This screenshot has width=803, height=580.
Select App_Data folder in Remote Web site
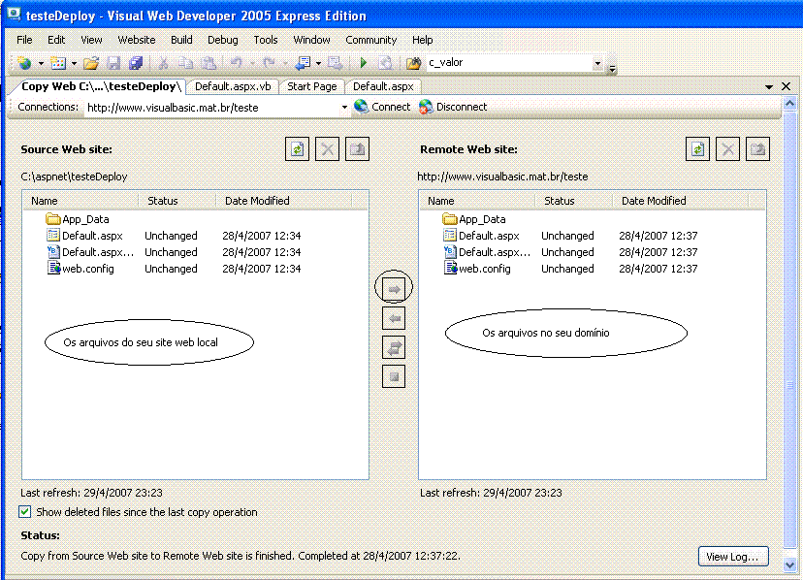481,219
